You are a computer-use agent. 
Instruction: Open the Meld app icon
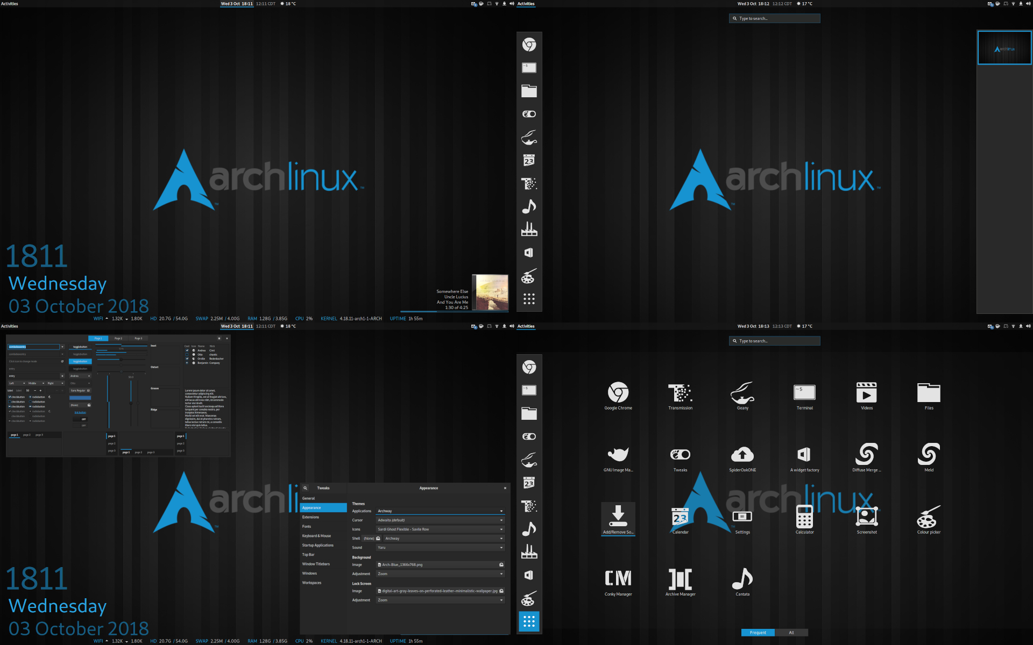[929, 458]
